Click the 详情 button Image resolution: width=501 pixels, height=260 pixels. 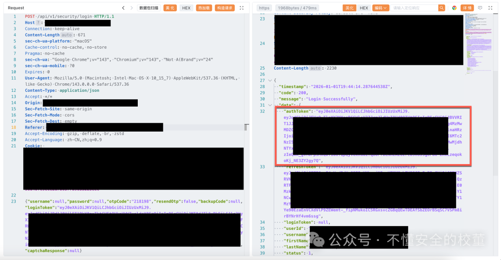[x=467, y=8]
